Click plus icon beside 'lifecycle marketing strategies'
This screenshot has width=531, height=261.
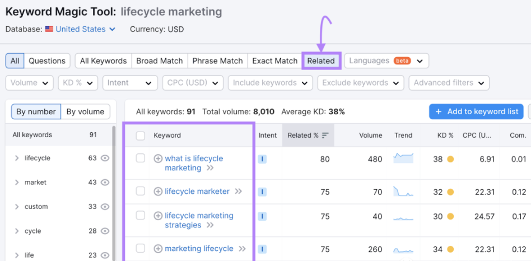point(158,216)
